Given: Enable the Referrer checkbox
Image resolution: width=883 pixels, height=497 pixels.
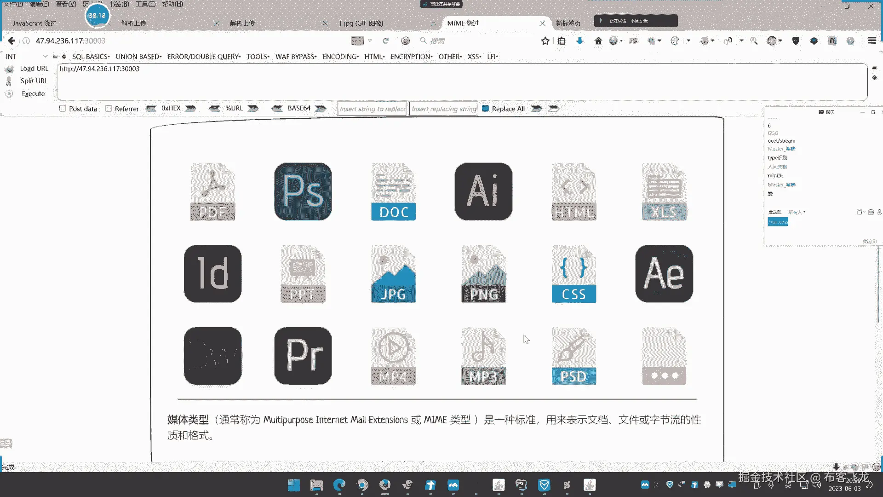Looking at the screenshot, I should coord(109,109).
